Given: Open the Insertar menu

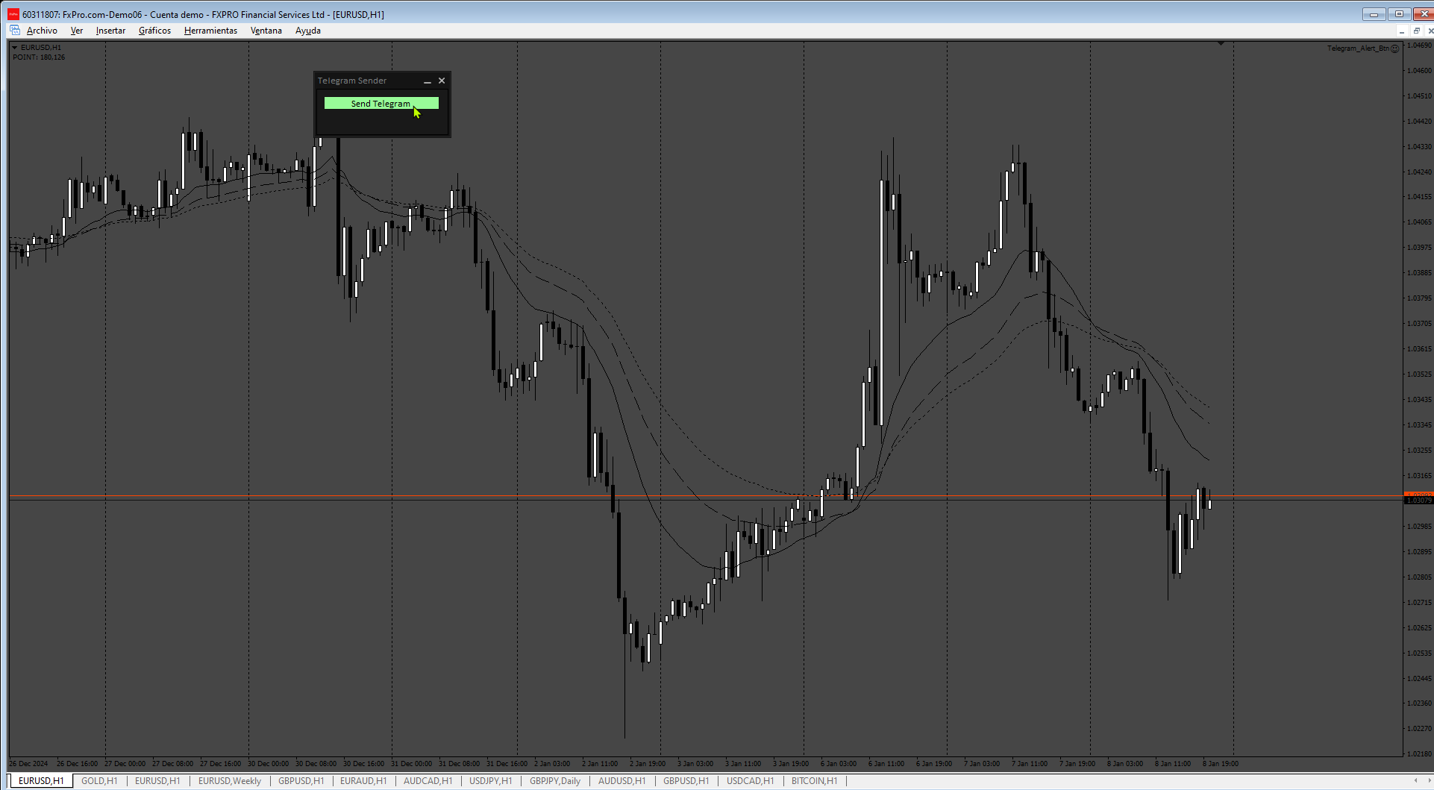Looking at the screenshot, I should pyautogui.click(x=110, y=31).
